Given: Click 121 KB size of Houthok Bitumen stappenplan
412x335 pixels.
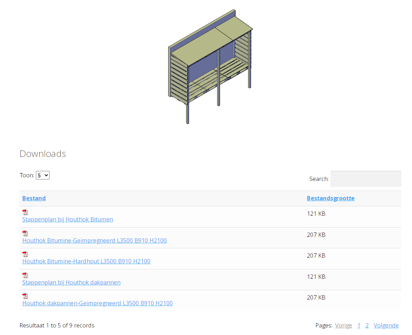Looking at the screenshot, I should point(316,214).
